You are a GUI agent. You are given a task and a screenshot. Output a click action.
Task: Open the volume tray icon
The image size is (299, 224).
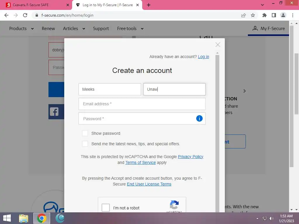pyautogui.click(x=272, y=218)
